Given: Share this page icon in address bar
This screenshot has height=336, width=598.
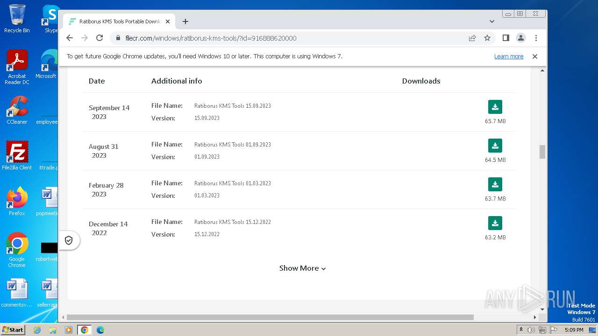Looking at the screenshot, I should (x=472, y=38).
